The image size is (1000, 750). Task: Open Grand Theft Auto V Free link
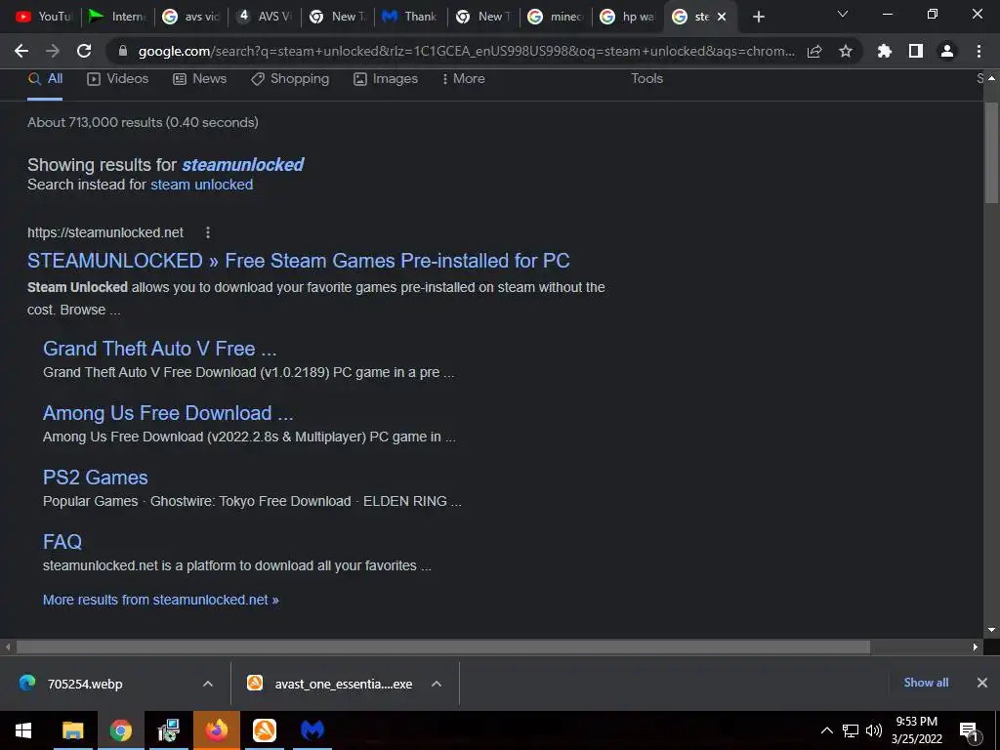click(x=159, y=349)
